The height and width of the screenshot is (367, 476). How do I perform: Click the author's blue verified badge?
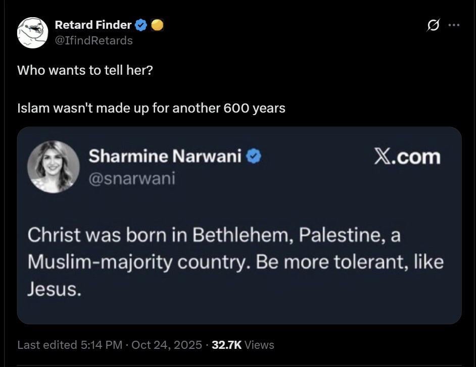[x=142, y=25]
